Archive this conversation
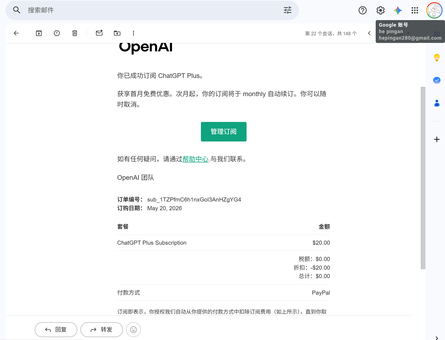This screenshot has height=340, width=445. tap(39, 33)
